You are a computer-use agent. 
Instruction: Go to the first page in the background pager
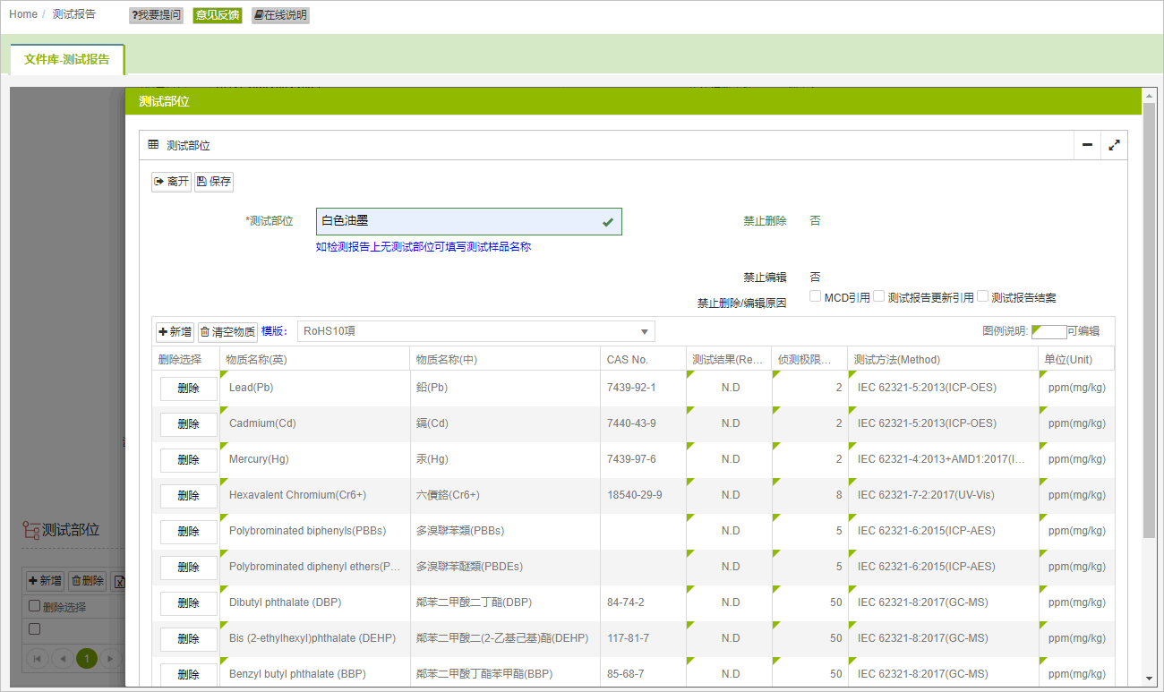tap(38, 659)
